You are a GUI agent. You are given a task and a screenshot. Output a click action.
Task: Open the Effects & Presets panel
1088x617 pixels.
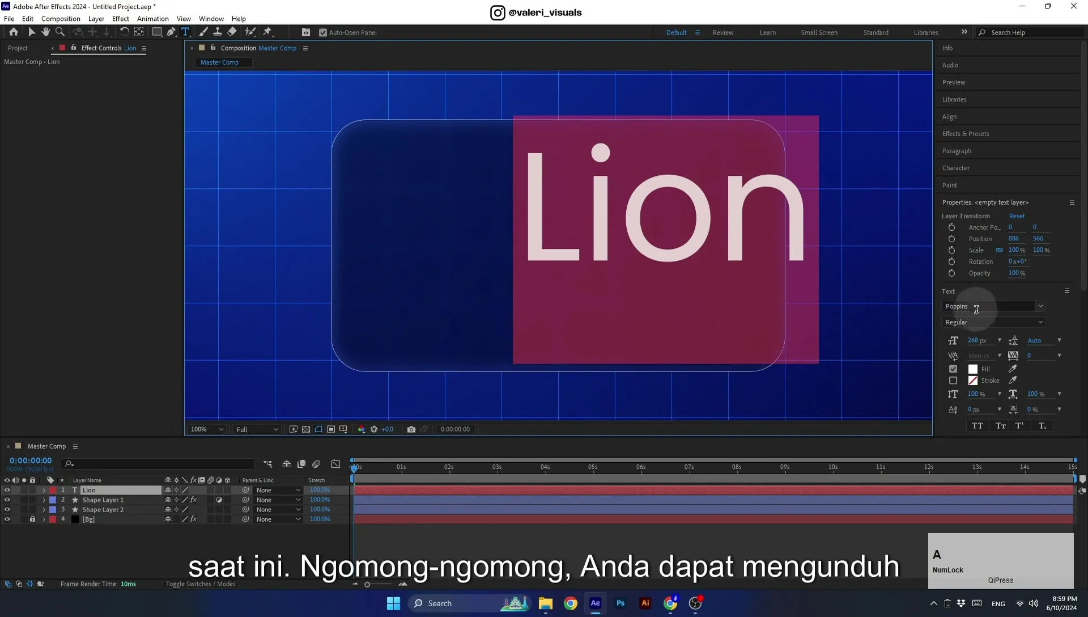(965, 134)
